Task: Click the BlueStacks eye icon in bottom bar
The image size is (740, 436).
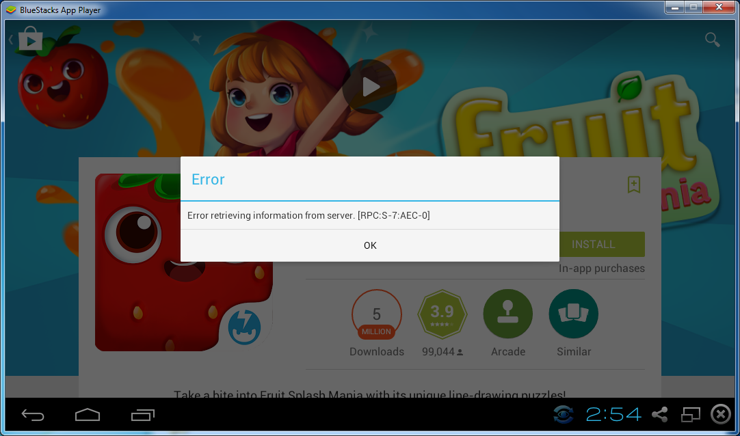Action: coord(564,415)
